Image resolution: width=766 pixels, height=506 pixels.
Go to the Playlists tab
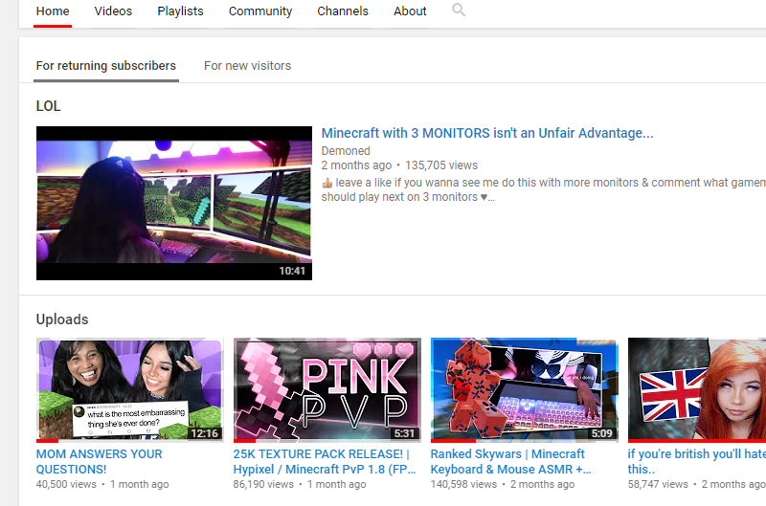click(180, 11)
